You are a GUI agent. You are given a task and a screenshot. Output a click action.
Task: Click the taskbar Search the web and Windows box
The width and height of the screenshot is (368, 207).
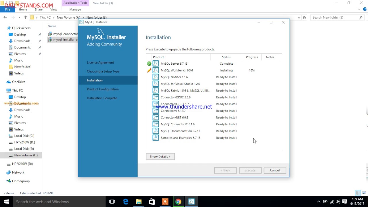[59, 202]
